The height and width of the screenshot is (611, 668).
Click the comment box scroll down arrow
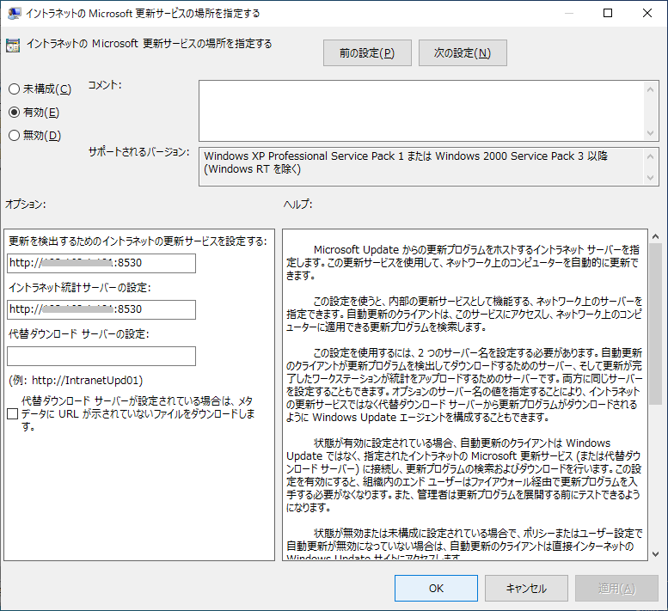tap(650, 133)
